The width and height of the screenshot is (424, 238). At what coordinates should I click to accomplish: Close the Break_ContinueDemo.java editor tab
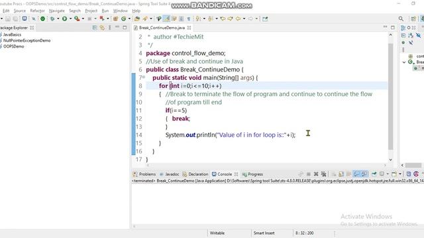click(x=189, y=28)
